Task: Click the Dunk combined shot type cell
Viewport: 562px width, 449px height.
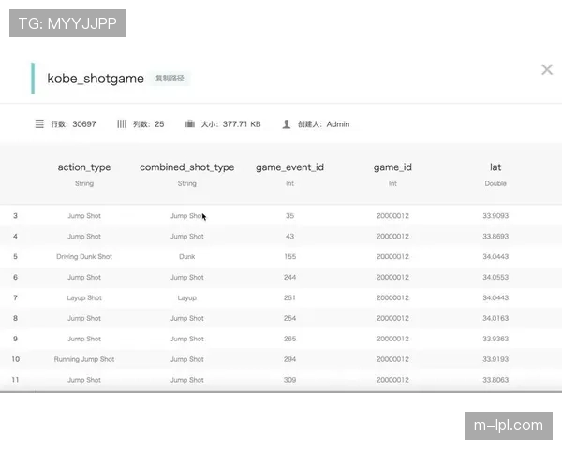Action: (x=187, y=257)
